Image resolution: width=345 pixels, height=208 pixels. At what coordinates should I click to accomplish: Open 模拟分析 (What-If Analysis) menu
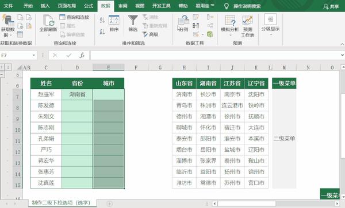[x=230, y=26]
